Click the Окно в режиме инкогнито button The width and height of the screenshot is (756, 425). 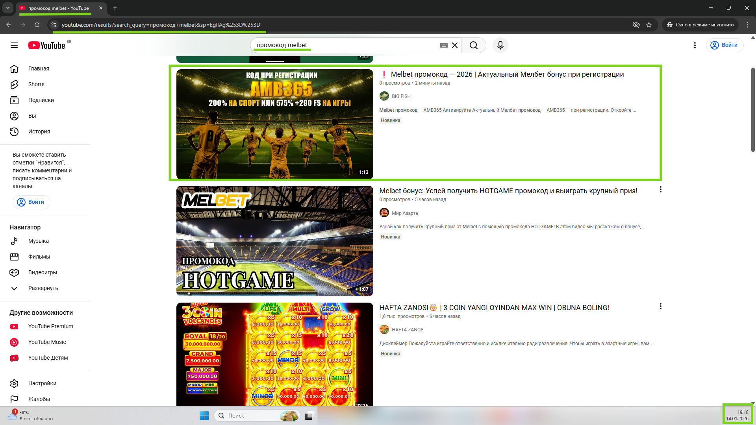point(700,25)
